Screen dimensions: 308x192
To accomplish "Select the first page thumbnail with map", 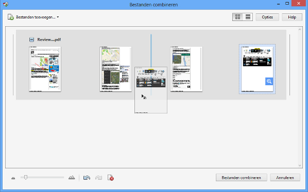I will tap(45, 69).
